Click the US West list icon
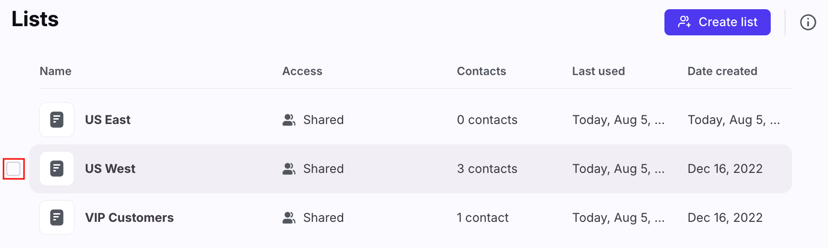The width and height of the screenshot is (828, 248). 57,169
